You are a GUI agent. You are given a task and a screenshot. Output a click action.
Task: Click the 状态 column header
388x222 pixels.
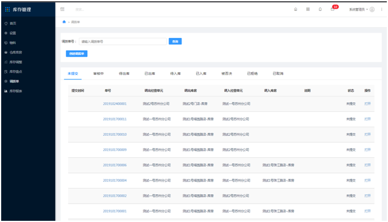click(x=351, y=91)
